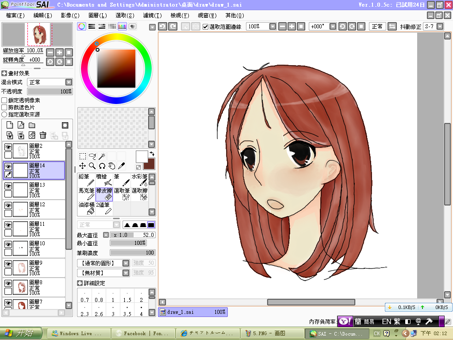Screen dimensions: 453x340
Task: Open the 最大直徑 multiplier dropdown
Action: tap(106, 235)
